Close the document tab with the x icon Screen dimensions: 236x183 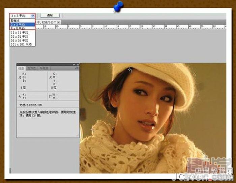click(x=59, y=22)
